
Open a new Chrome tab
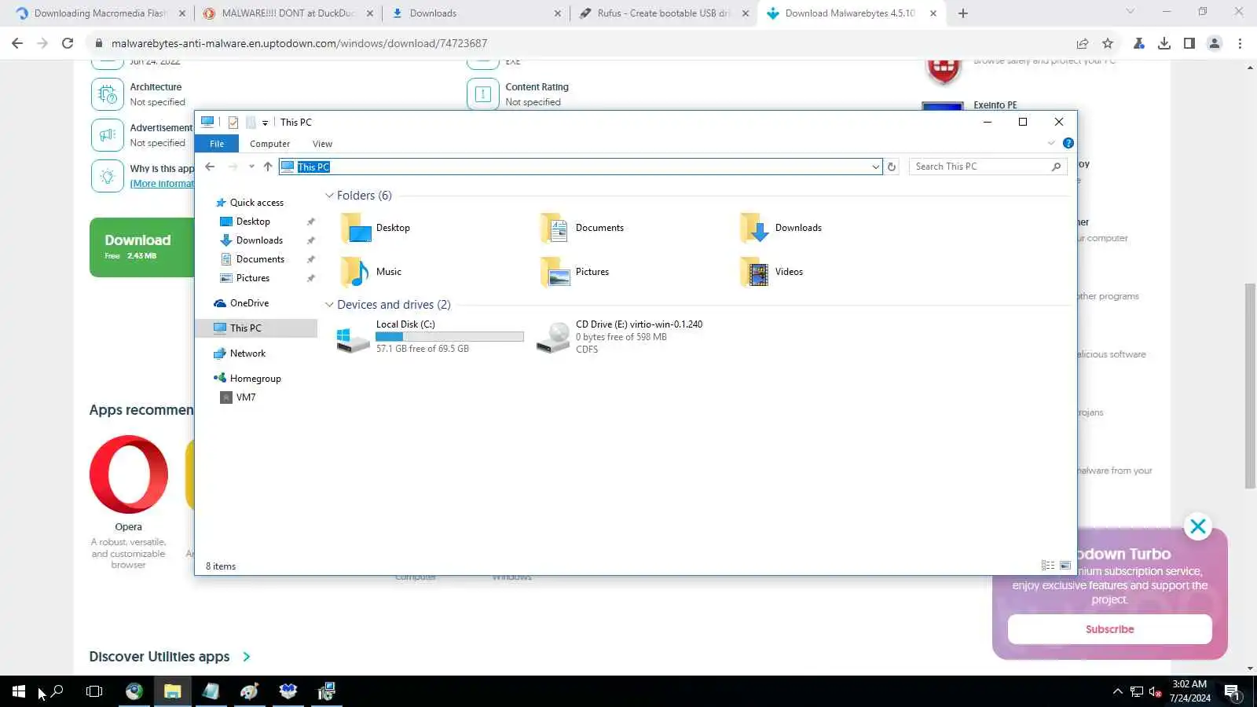pyautogui.click(x=963, y=13)
